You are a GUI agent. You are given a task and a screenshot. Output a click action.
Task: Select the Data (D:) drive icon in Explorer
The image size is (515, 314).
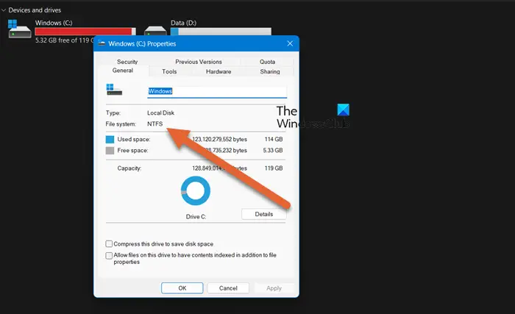155,31
